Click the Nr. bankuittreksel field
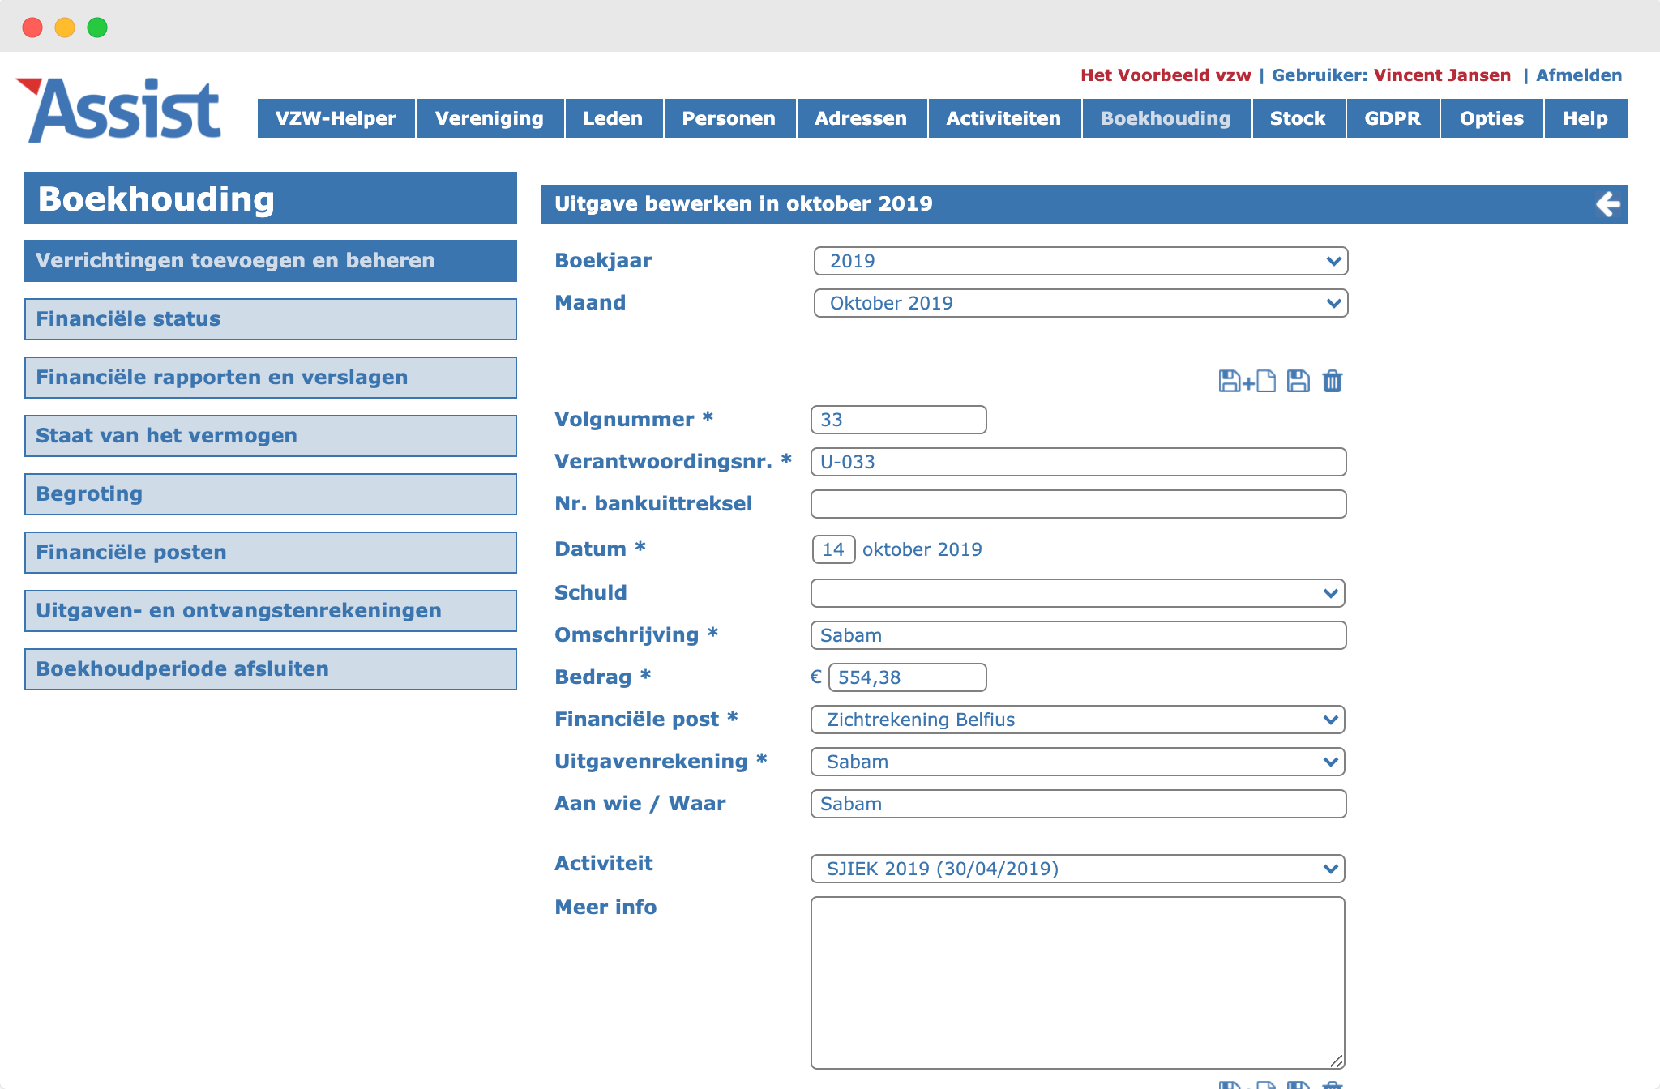This screenshot has width=1660, height=1089. coord(1079,504)
